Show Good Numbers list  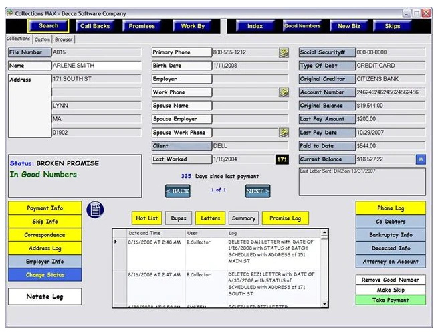302,26
